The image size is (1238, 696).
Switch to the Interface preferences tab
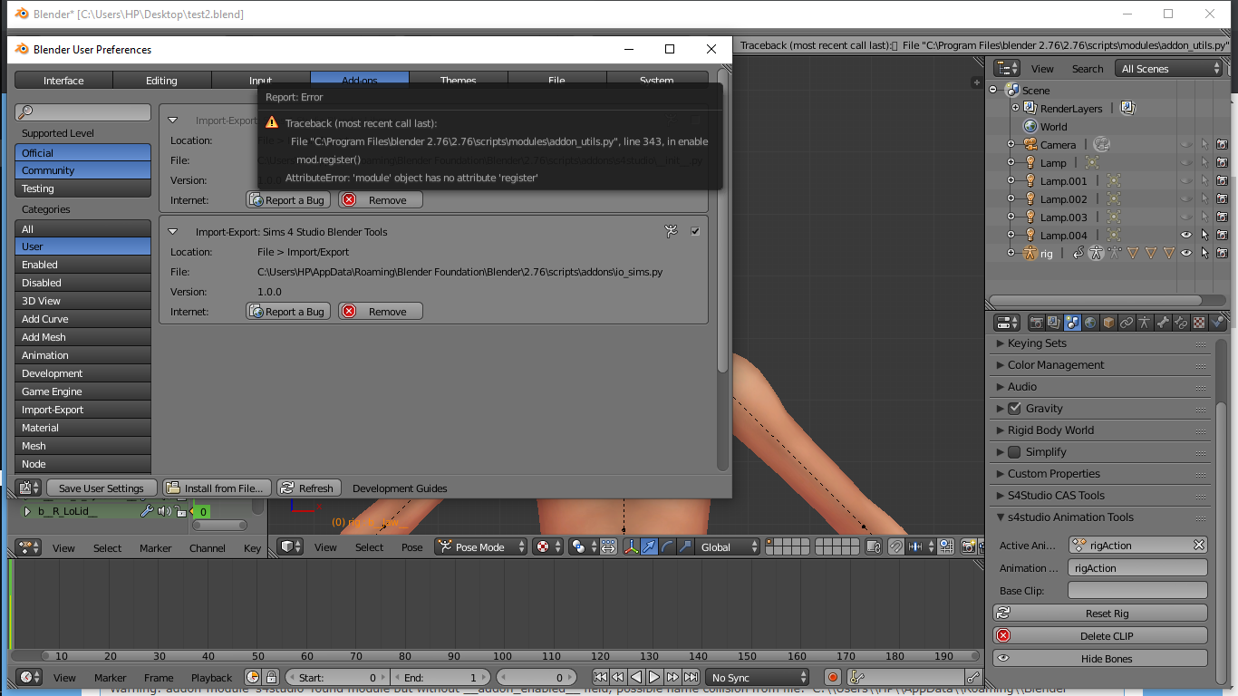64,81
